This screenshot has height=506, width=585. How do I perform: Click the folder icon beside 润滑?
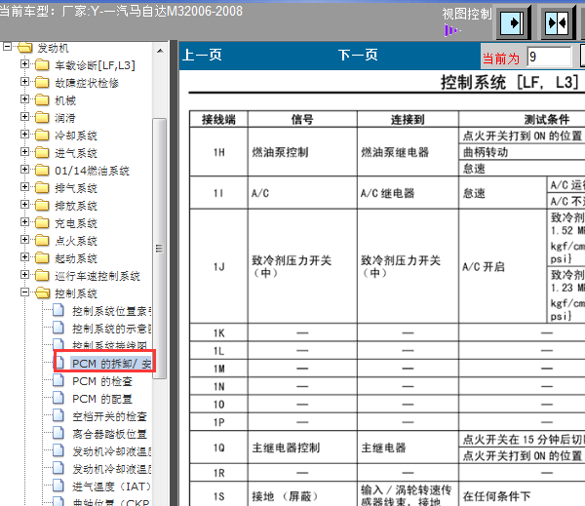[x=41, y=117]
